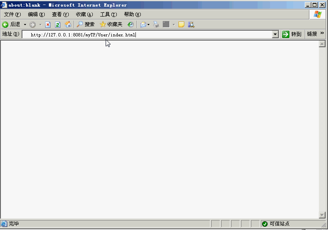Maximize the Internet Explorer window
Screen dimensions: 328x230
click(x=314, y=5)
